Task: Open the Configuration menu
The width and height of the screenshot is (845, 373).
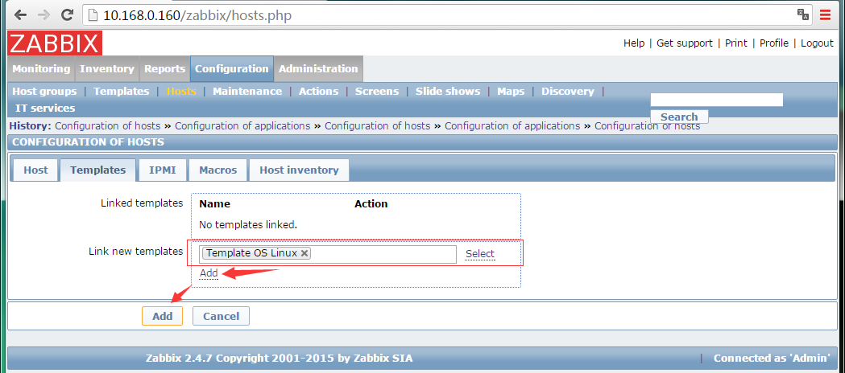Action: 232,69
